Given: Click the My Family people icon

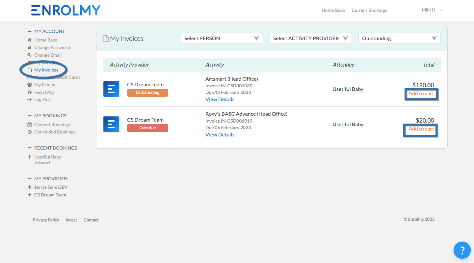Looking at the screenshot, I should [x=29, y=85].
